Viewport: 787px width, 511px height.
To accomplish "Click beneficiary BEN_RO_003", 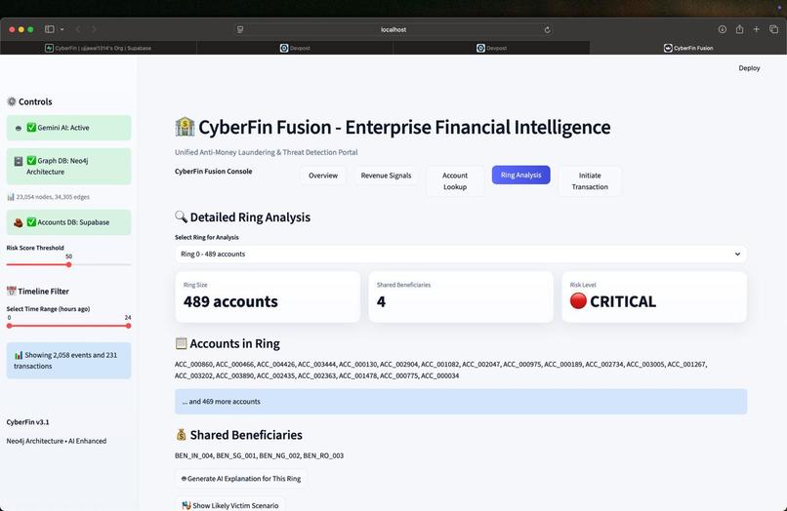I will point(323,455).
